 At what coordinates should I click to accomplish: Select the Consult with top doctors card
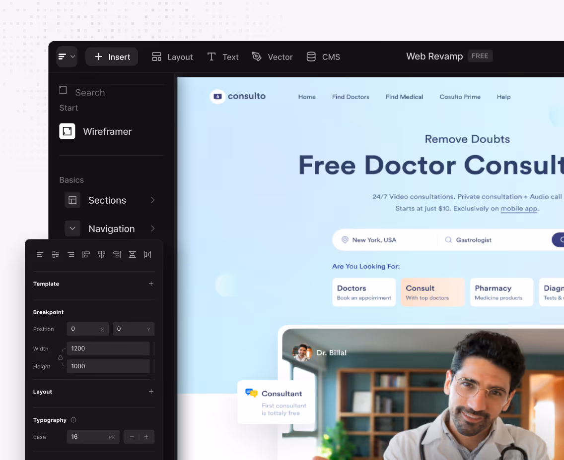[x=433, y=292]
